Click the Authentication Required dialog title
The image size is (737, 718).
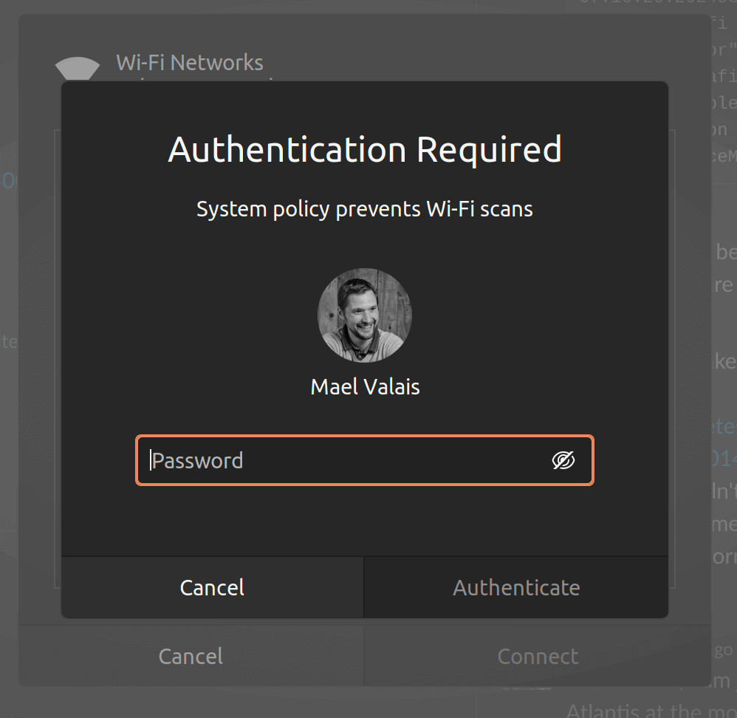tap(364, 149)
